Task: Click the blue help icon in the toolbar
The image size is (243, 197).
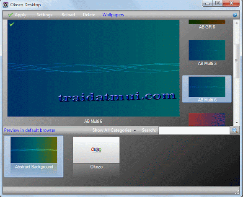Action: click(235, 15)
